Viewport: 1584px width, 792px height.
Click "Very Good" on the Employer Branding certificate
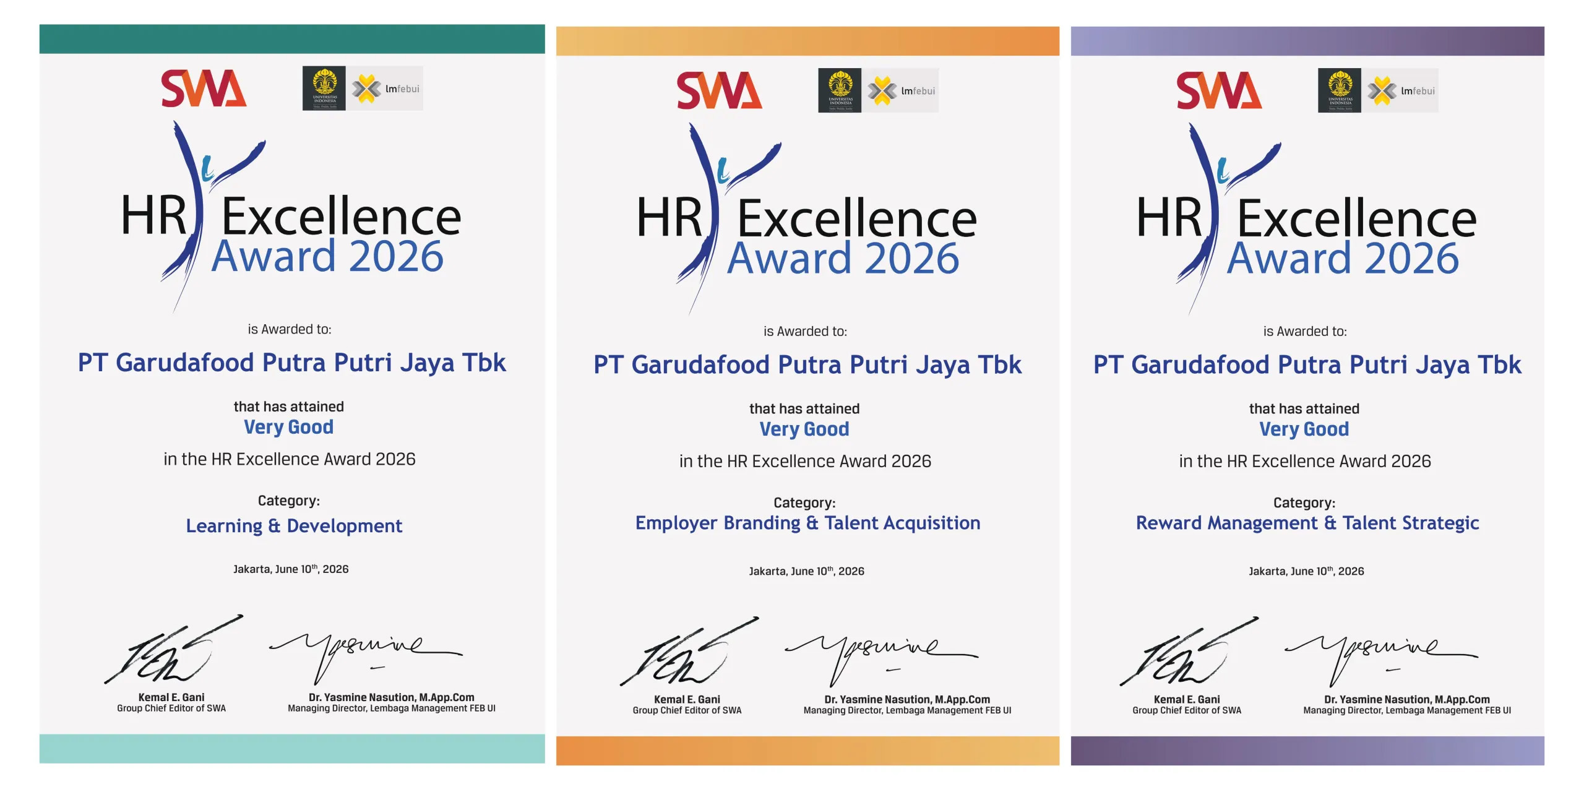804,429
